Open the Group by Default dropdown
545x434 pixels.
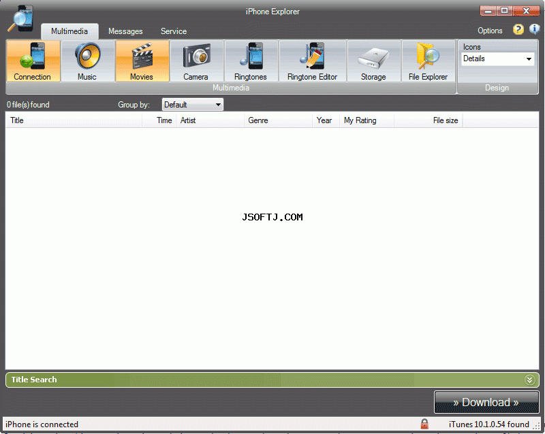[x=193, y=105]
